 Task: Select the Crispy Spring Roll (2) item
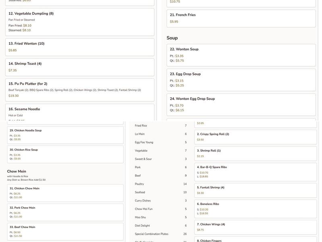pos(255,137)
